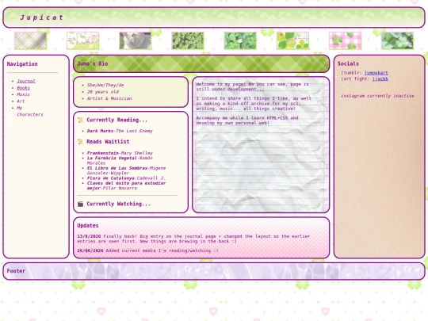Click the 26/06/2026 update entry
The width and height of the screenshot is (428, 321).
(x=147, y=250)
